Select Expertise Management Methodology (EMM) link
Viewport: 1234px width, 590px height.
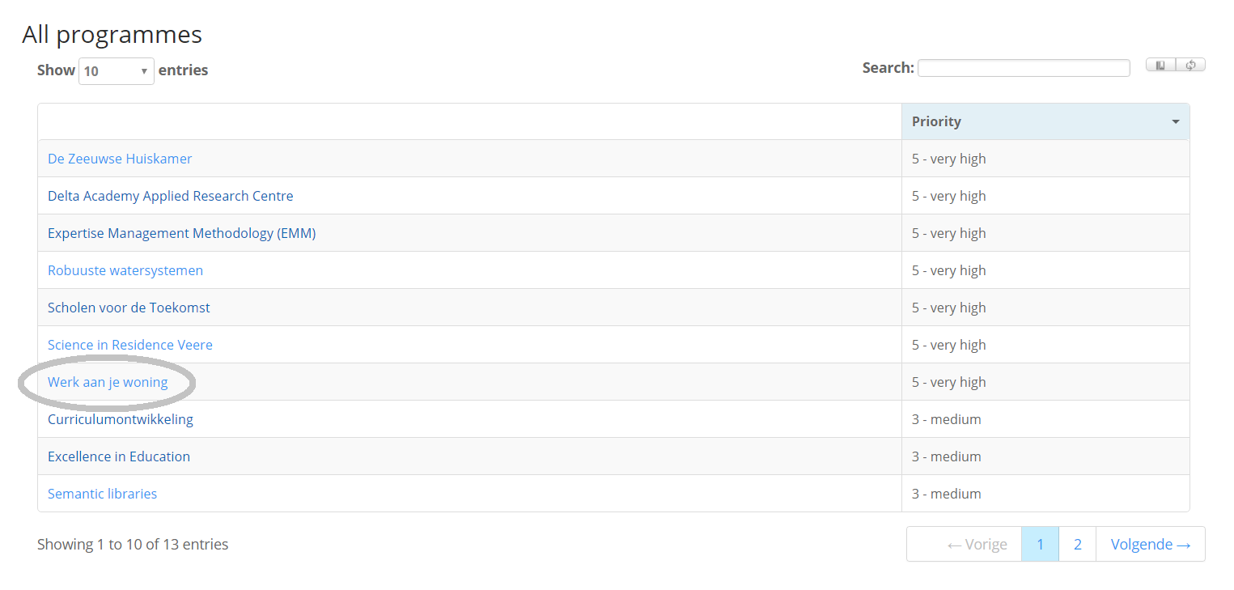point(181,233)
